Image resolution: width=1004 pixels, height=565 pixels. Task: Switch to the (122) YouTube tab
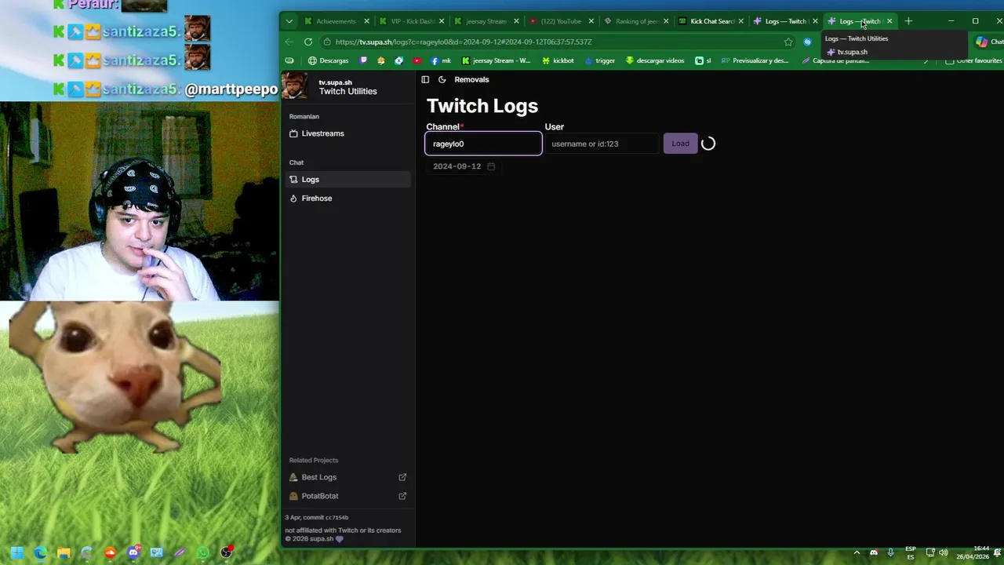pos(561,21)
